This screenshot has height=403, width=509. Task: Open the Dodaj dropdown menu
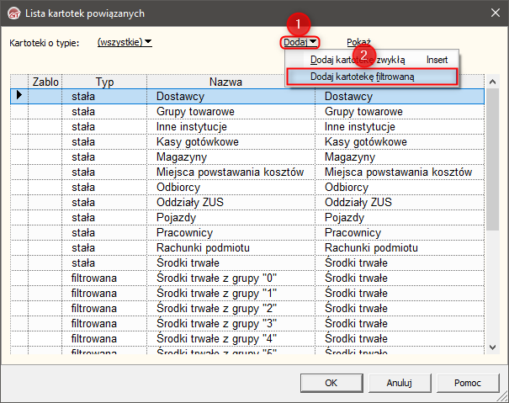(x=300, y=42)
